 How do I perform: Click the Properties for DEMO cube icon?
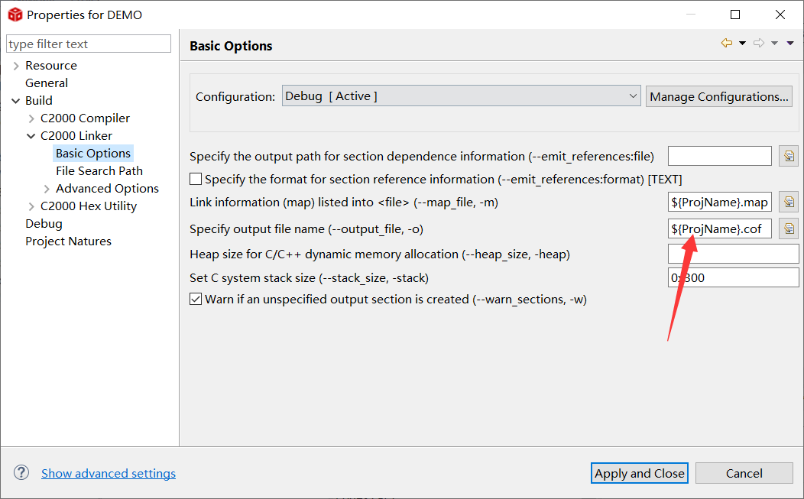(x=15, y=15)
